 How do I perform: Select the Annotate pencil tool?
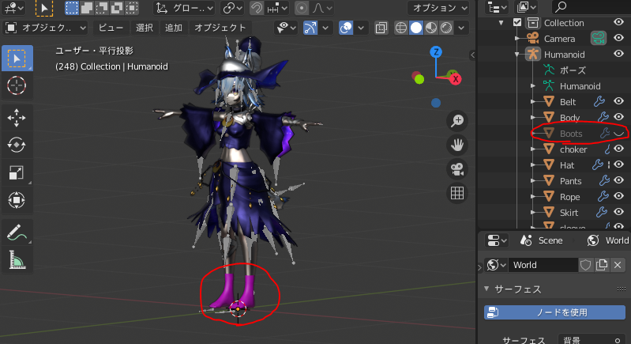coord(17,232)
